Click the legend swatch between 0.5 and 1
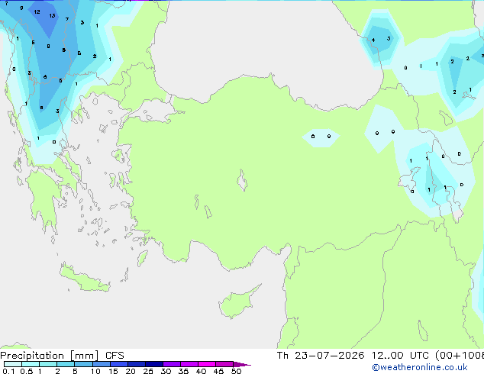The height and width of the screenshot is (374, 484). click(x=31, y=364)
